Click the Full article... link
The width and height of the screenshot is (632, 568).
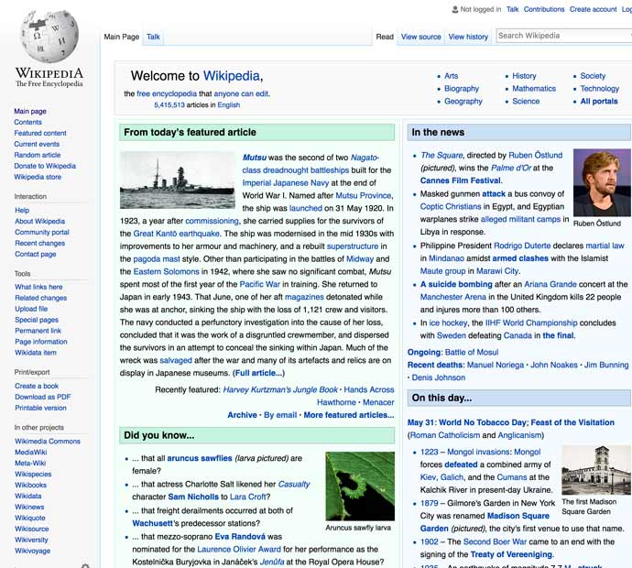[x=259, y=373]
